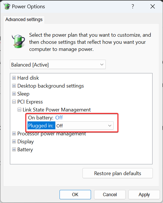Image resolution: width=163 pixels, height=203 pixels.
Task: Open the Balanced [Active] power plan dropdown
Action: click(58, 65)
